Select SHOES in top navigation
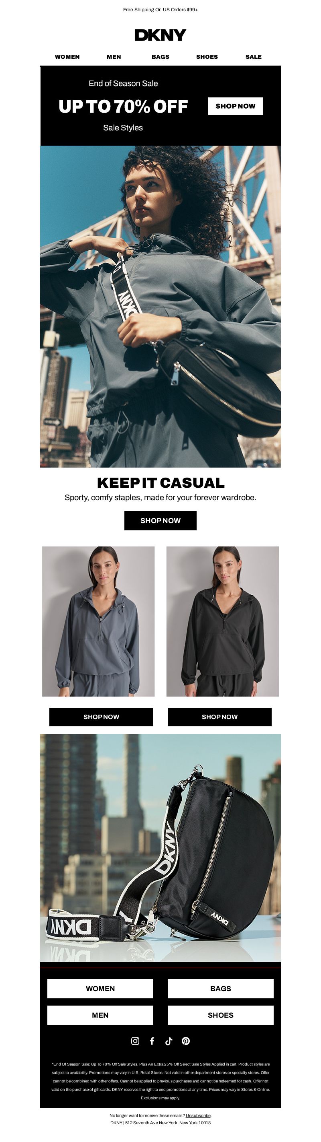 [207, 57]
